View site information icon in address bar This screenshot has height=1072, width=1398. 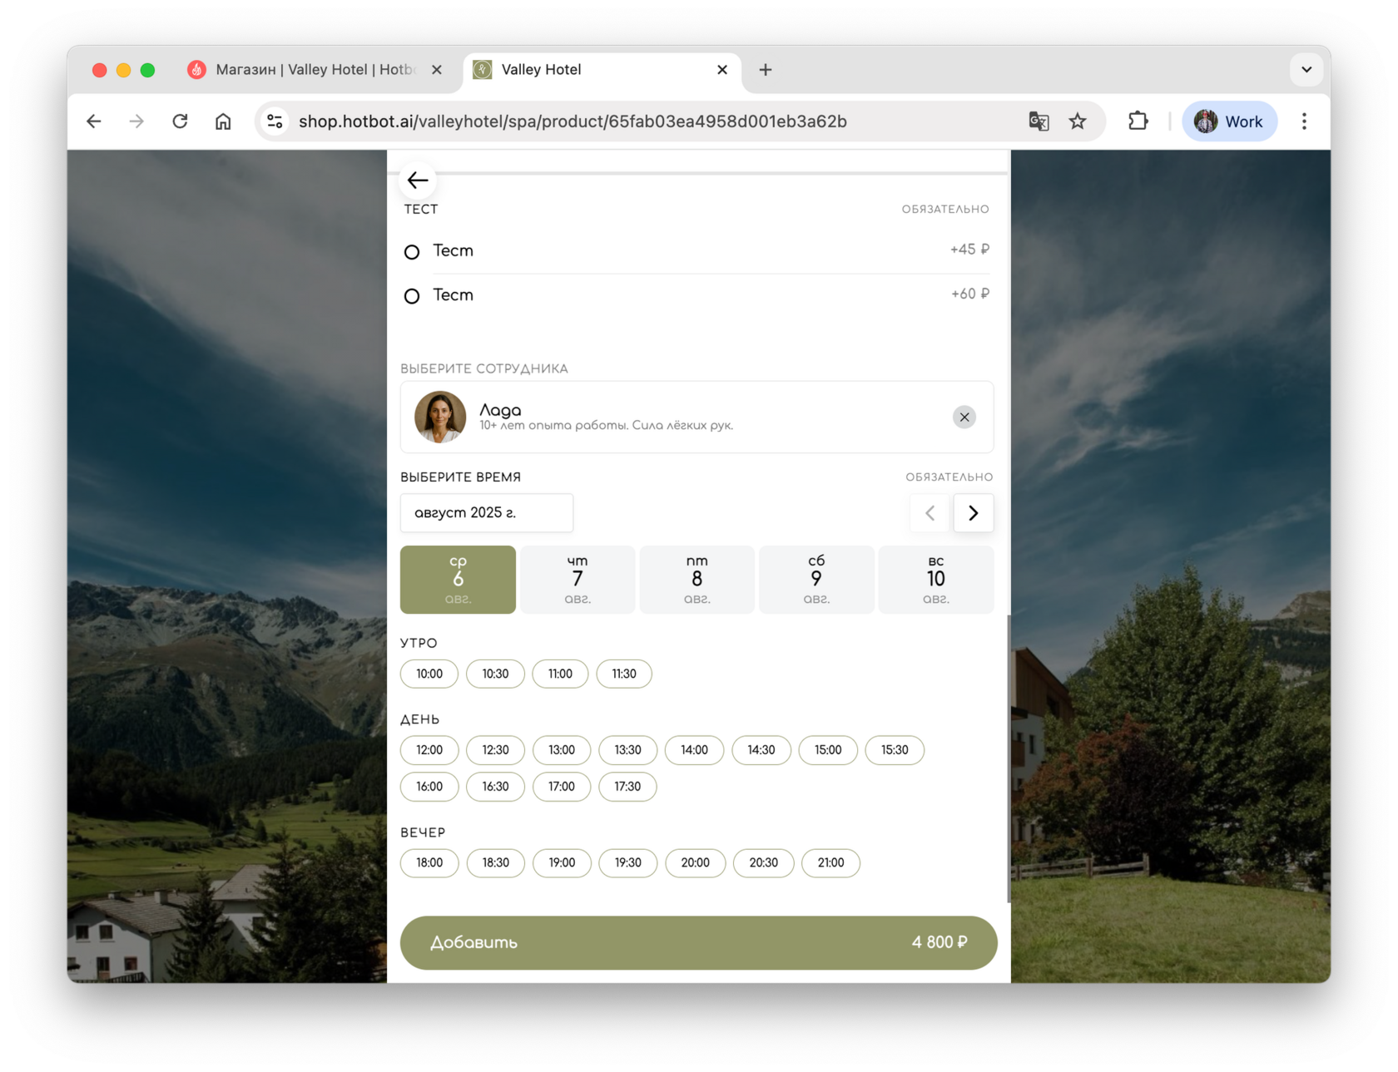click(x=275, y=121)
